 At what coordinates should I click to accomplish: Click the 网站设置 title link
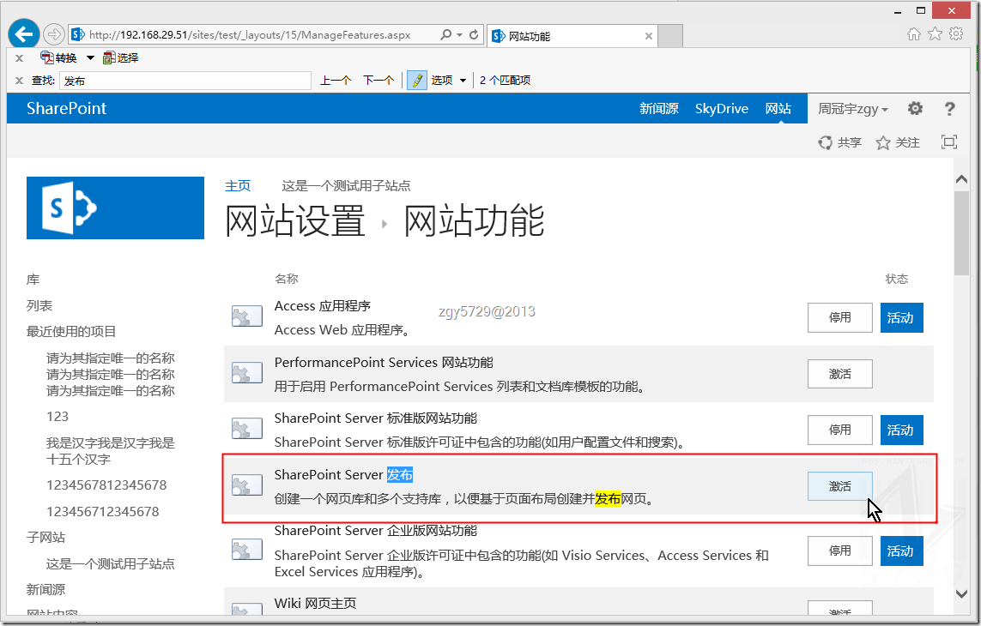pyautogui.click(x=294, y=220)
